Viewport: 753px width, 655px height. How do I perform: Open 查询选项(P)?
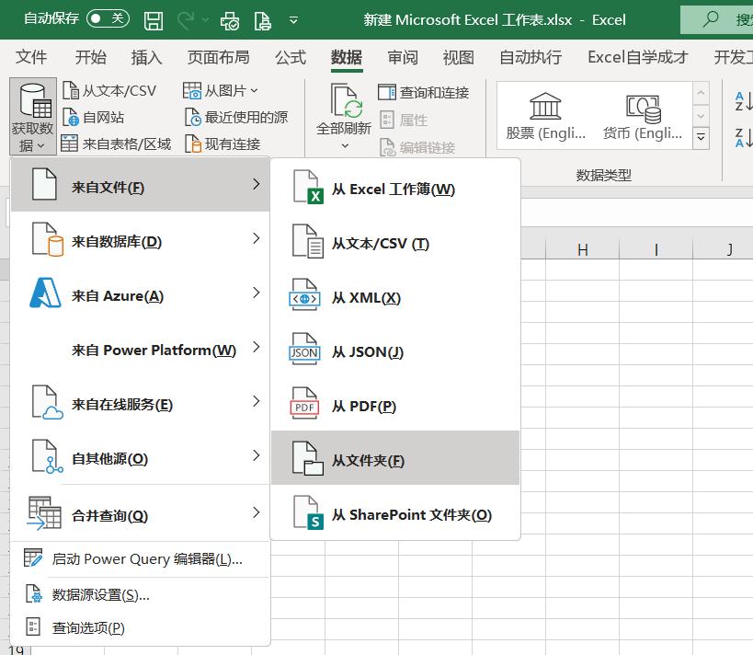[x=140, y=627]
